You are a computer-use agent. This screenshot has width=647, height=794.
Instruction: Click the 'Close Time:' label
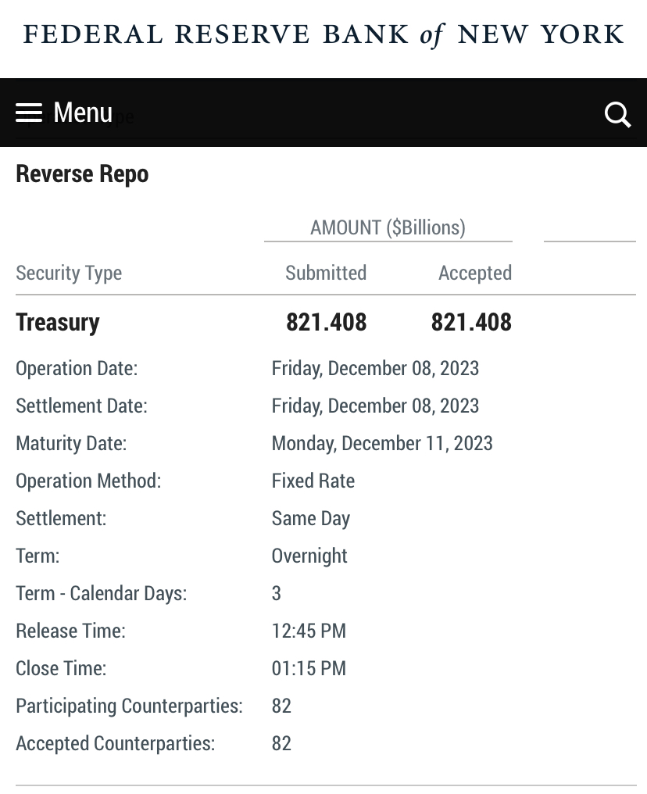pyautogui.click(x=61, y=668)
